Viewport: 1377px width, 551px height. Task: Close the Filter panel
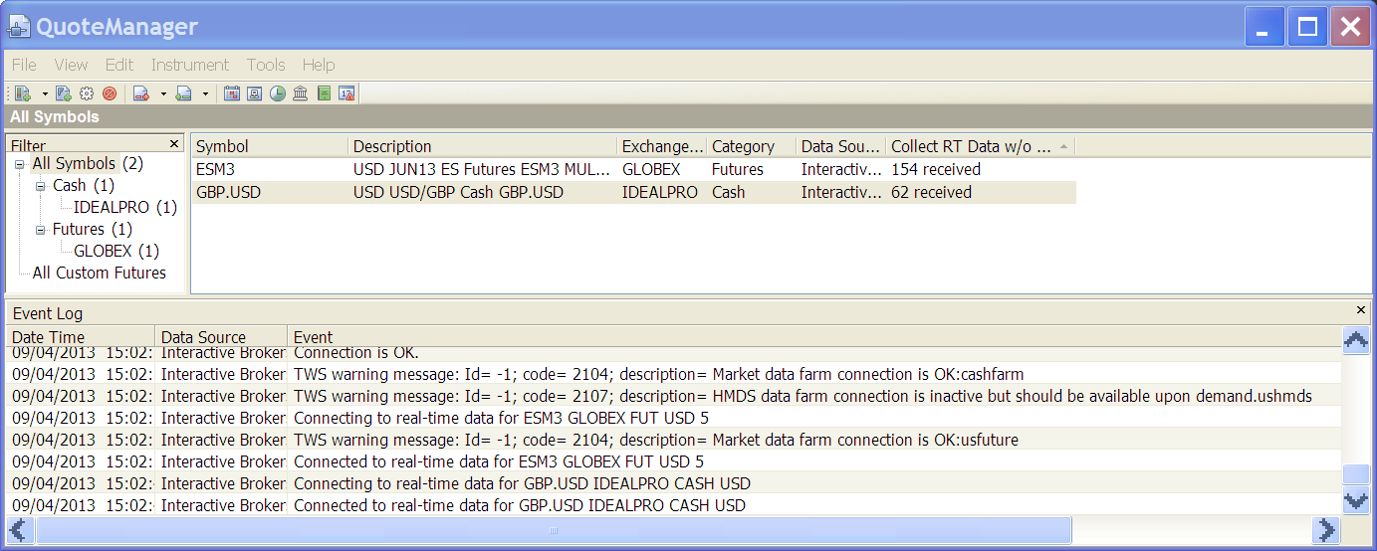pos(174,143)
